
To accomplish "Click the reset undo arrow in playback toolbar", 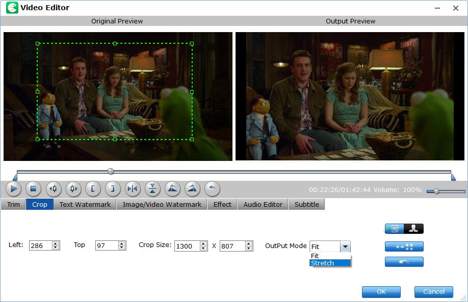I will (x=212, y=189).
